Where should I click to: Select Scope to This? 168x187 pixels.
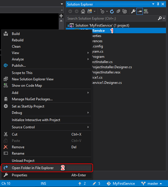(47, 73)
